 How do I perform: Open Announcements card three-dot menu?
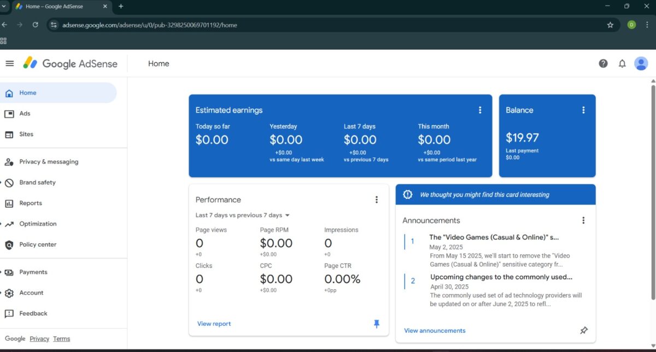coord(583,220)
